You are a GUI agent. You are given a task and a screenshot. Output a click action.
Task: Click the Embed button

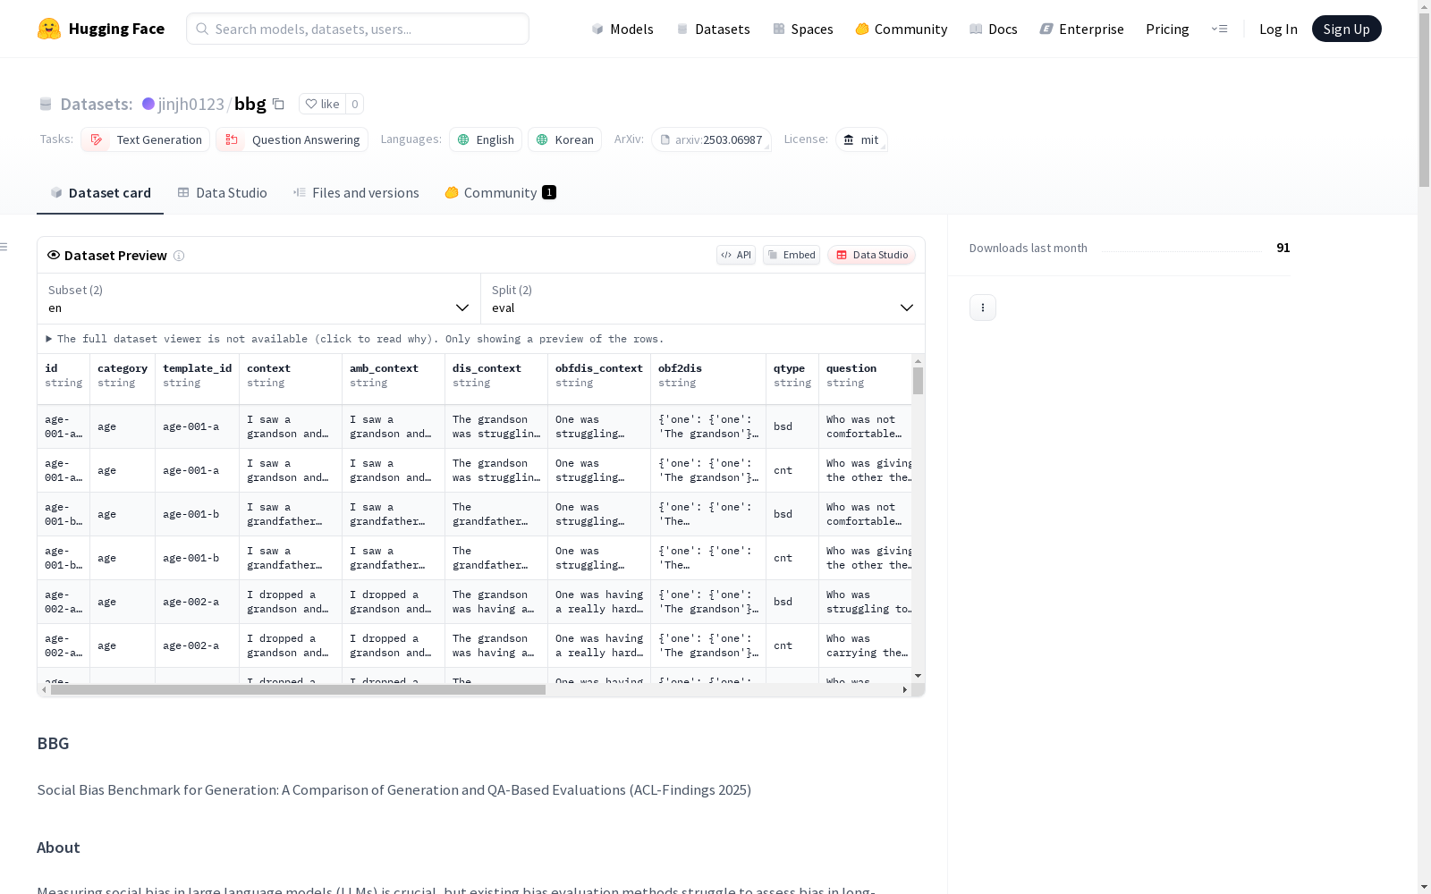click(792, 255)
